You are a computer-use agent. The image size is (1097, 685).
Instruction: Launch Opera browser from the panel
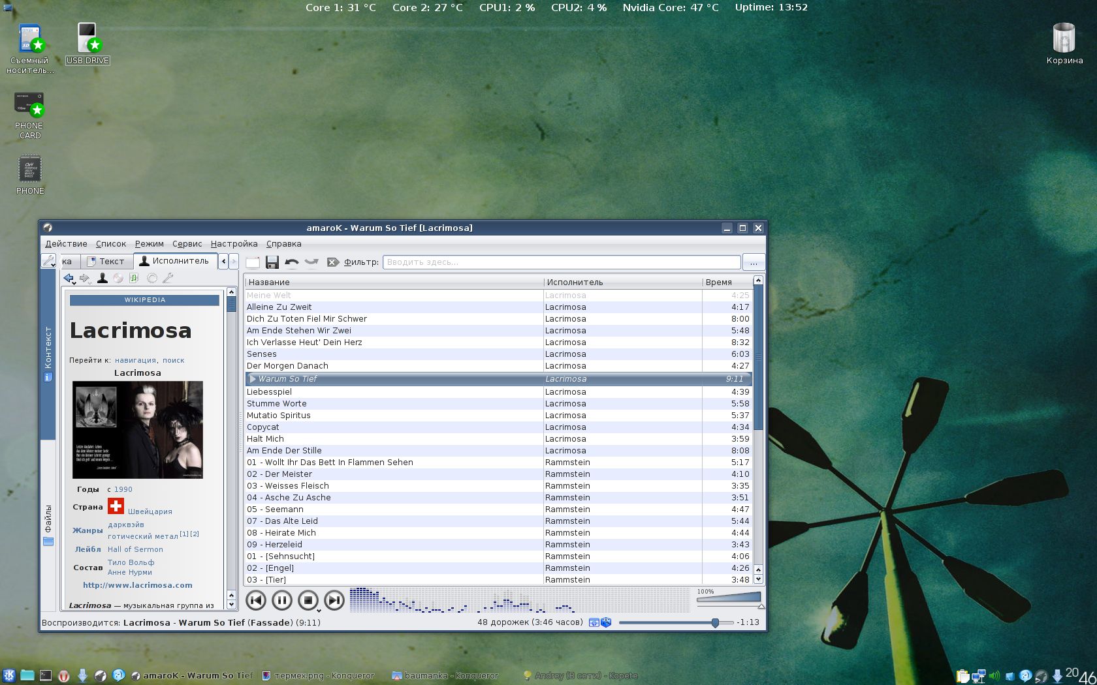[x=64, y=676]
